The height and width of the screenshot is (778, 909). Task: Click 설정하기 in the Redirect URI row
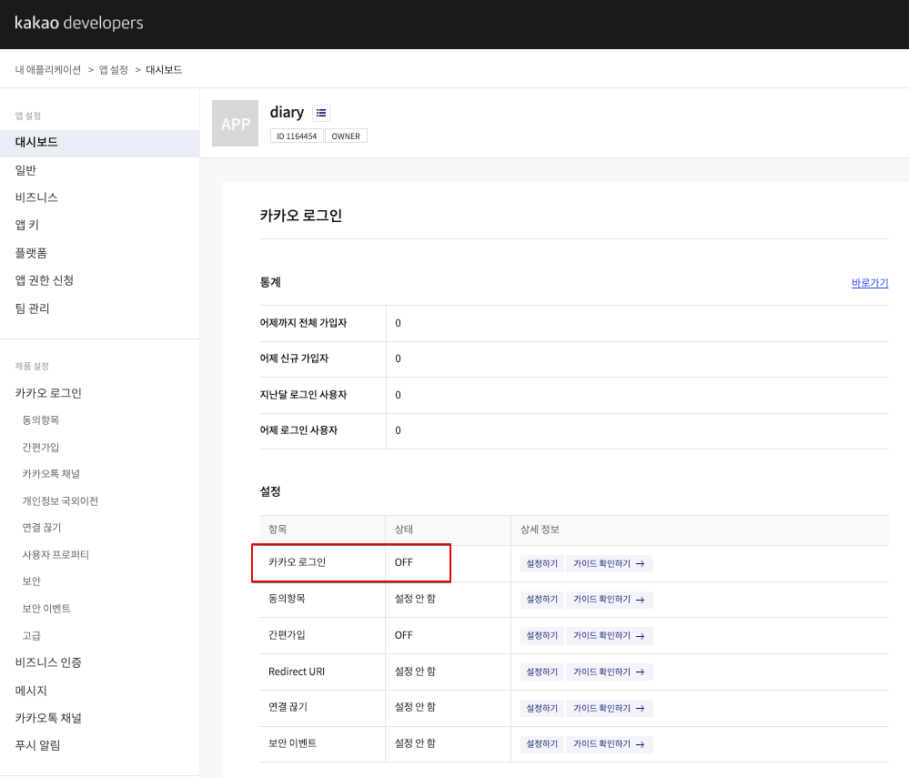pyautogui.click(x=542, y=672)
